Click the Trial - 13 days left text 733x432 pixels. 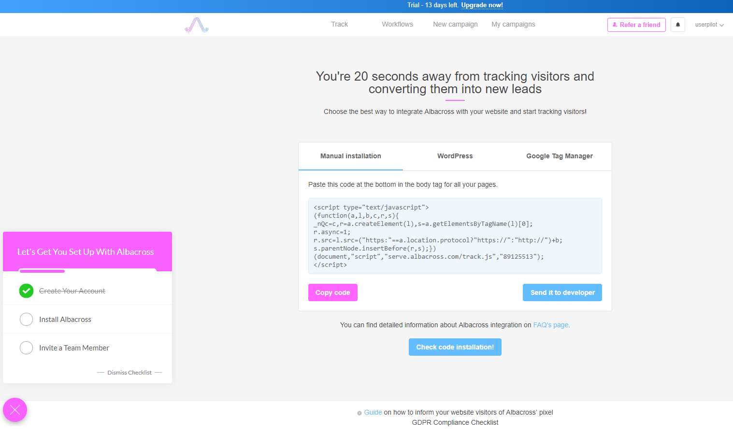coord(432,5)
